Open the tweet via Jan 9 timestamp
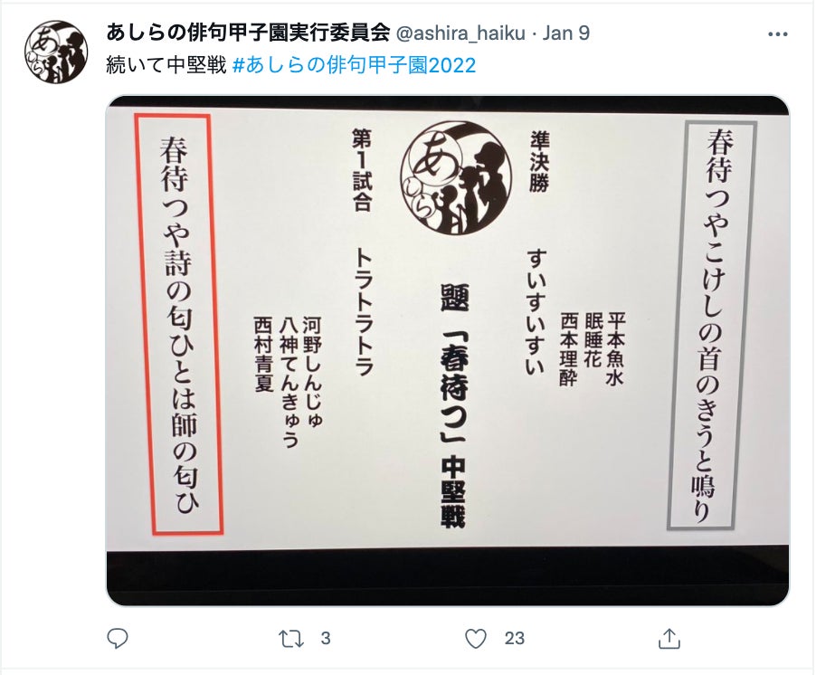 point(565,33)
